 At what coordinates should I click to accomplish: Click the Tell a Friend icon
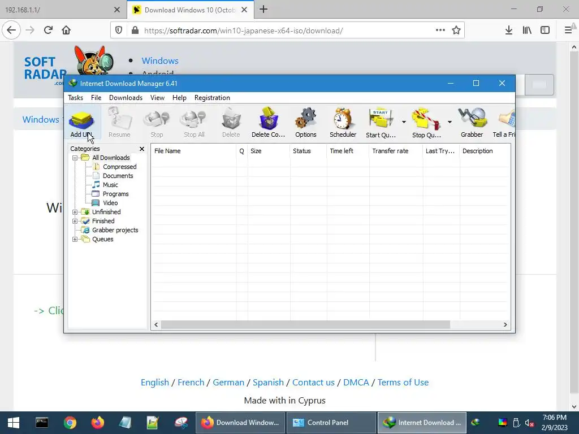click(x=504, y=123)
